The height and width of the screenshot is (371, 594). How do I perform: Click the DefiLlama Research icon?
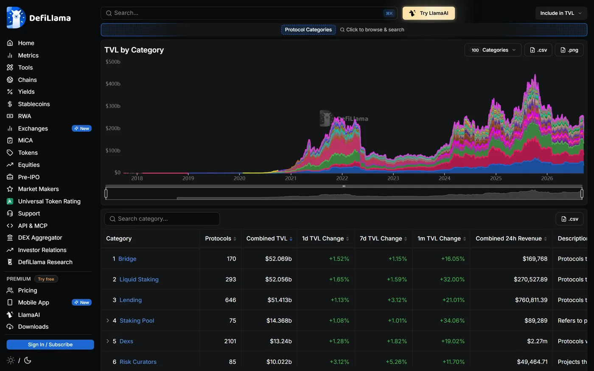click(10, 262)
